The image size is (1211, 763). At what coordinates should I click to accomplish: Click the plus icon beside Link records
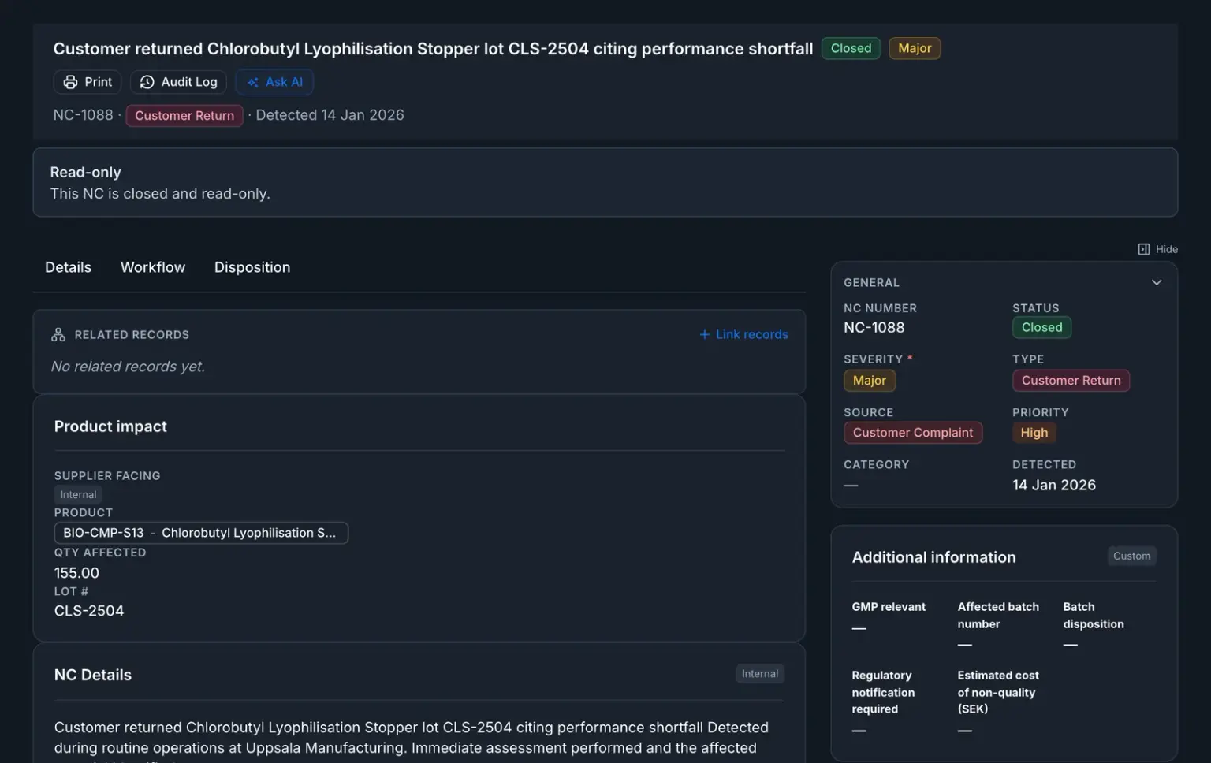[x=704, y=335]
